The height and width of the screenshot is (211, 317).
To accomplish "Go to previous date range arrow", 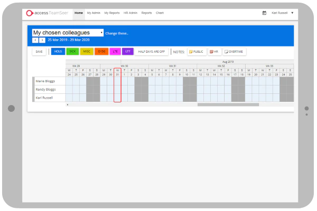I will 35,40.
